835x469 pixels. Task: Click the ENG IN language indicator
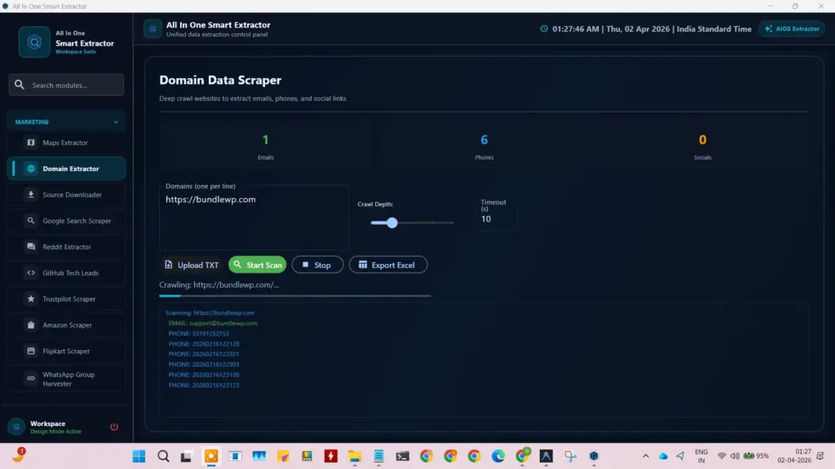pyautogui.click(x=701, y=456)
